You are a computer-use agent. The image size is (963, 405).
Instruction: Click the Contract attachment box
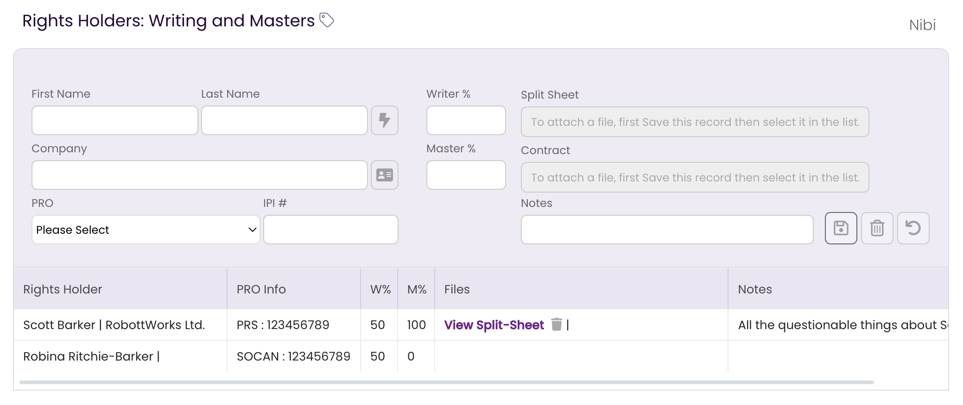[695, 177]
